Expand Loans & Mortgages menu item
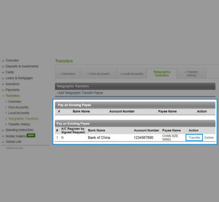219x202 pixels. click(19, 78)
